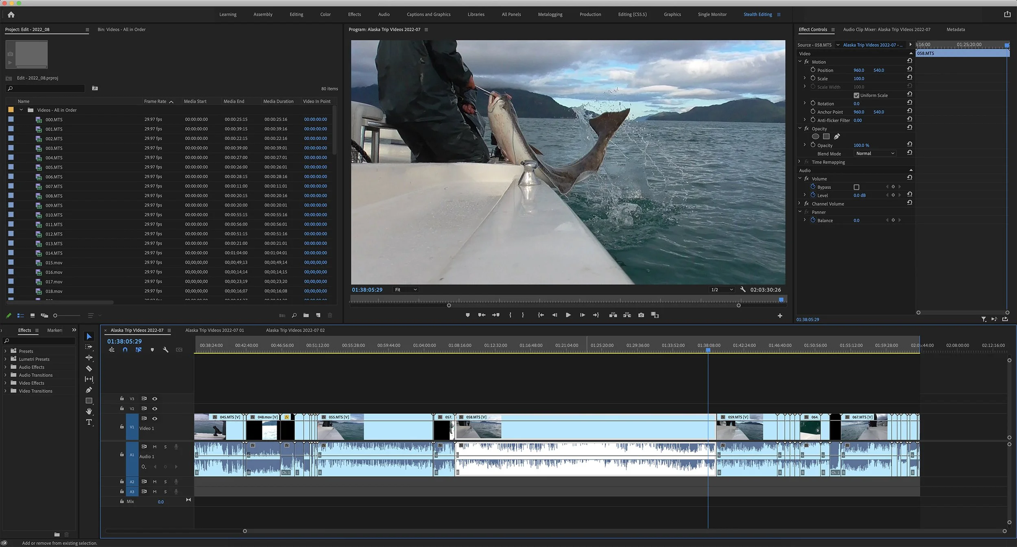Click the Frame Rate column header

[155, 101]
